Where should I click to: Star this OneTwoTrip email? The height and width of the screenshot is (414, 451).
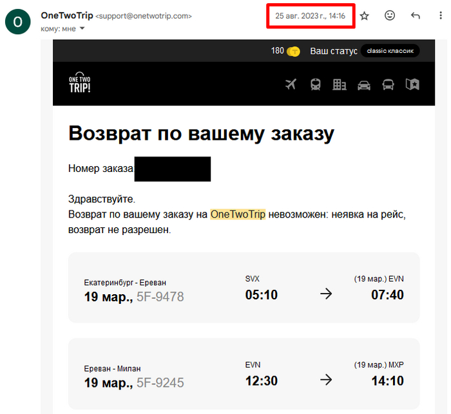[x=365, y=16]
